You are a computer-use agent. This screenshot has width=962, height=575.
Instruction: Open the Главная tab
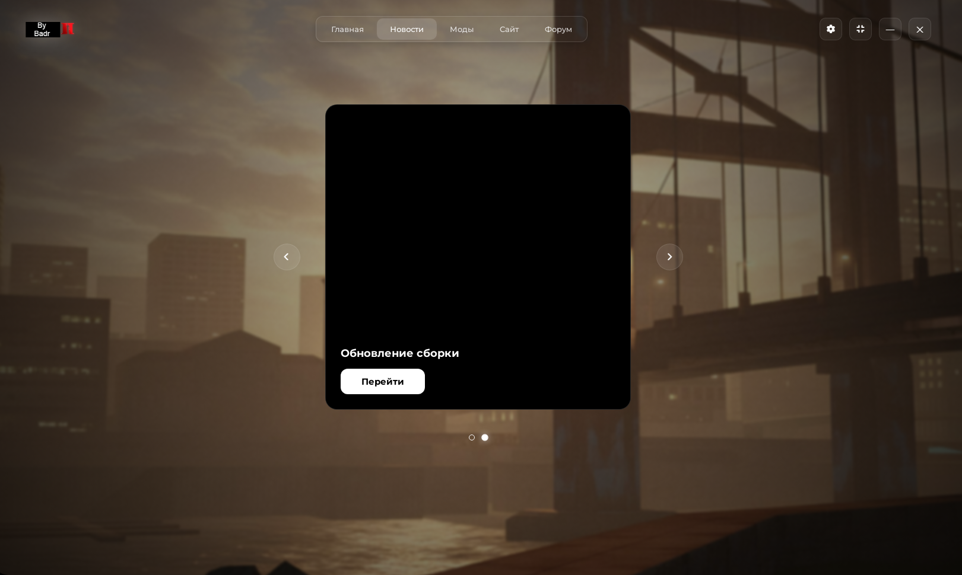347,29
